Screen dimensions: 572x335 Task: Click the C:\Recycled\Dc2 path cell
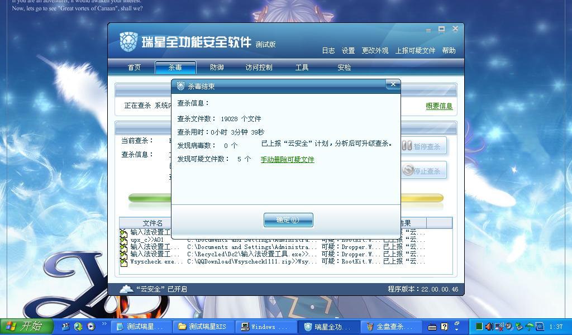252,255
